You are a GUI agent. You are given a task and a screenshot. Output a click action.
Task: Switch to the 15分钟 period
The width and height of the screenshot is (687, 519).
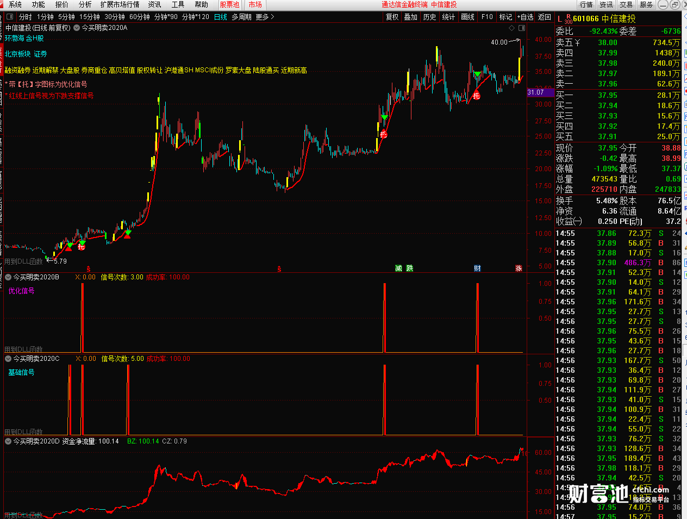[x=90, y=17]
